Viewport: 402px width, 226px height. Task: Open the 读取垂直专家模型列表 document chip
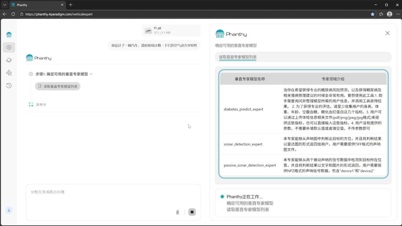[58, 86]
